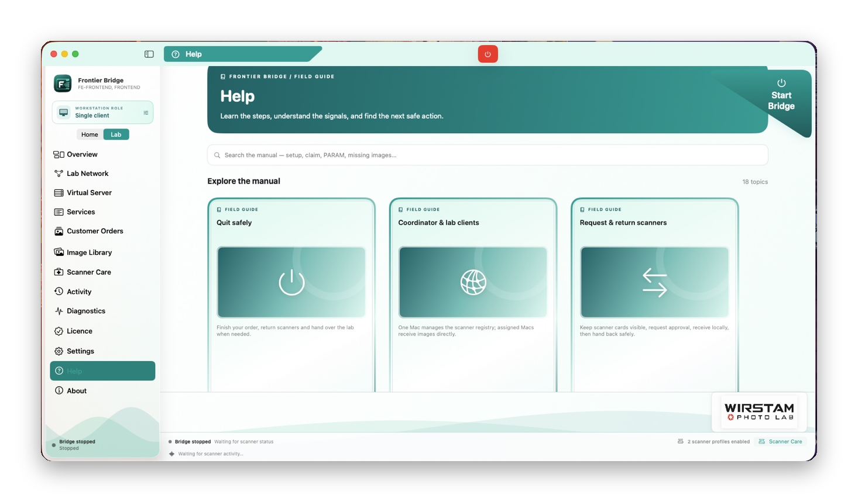
Task: Switch to Lab mode
Action: [x=116, y=134]
